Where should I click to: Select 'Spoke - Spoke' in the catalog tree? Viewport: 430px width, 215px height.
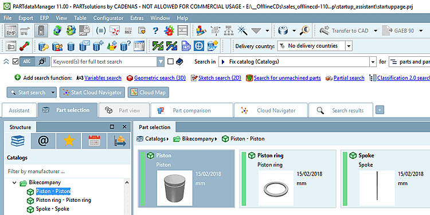(x=53, y=209)
